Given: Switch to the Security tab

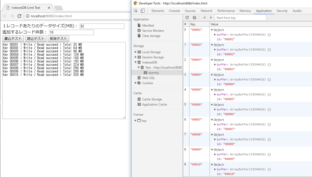Looking at the screenshot, I should [282, 11].
